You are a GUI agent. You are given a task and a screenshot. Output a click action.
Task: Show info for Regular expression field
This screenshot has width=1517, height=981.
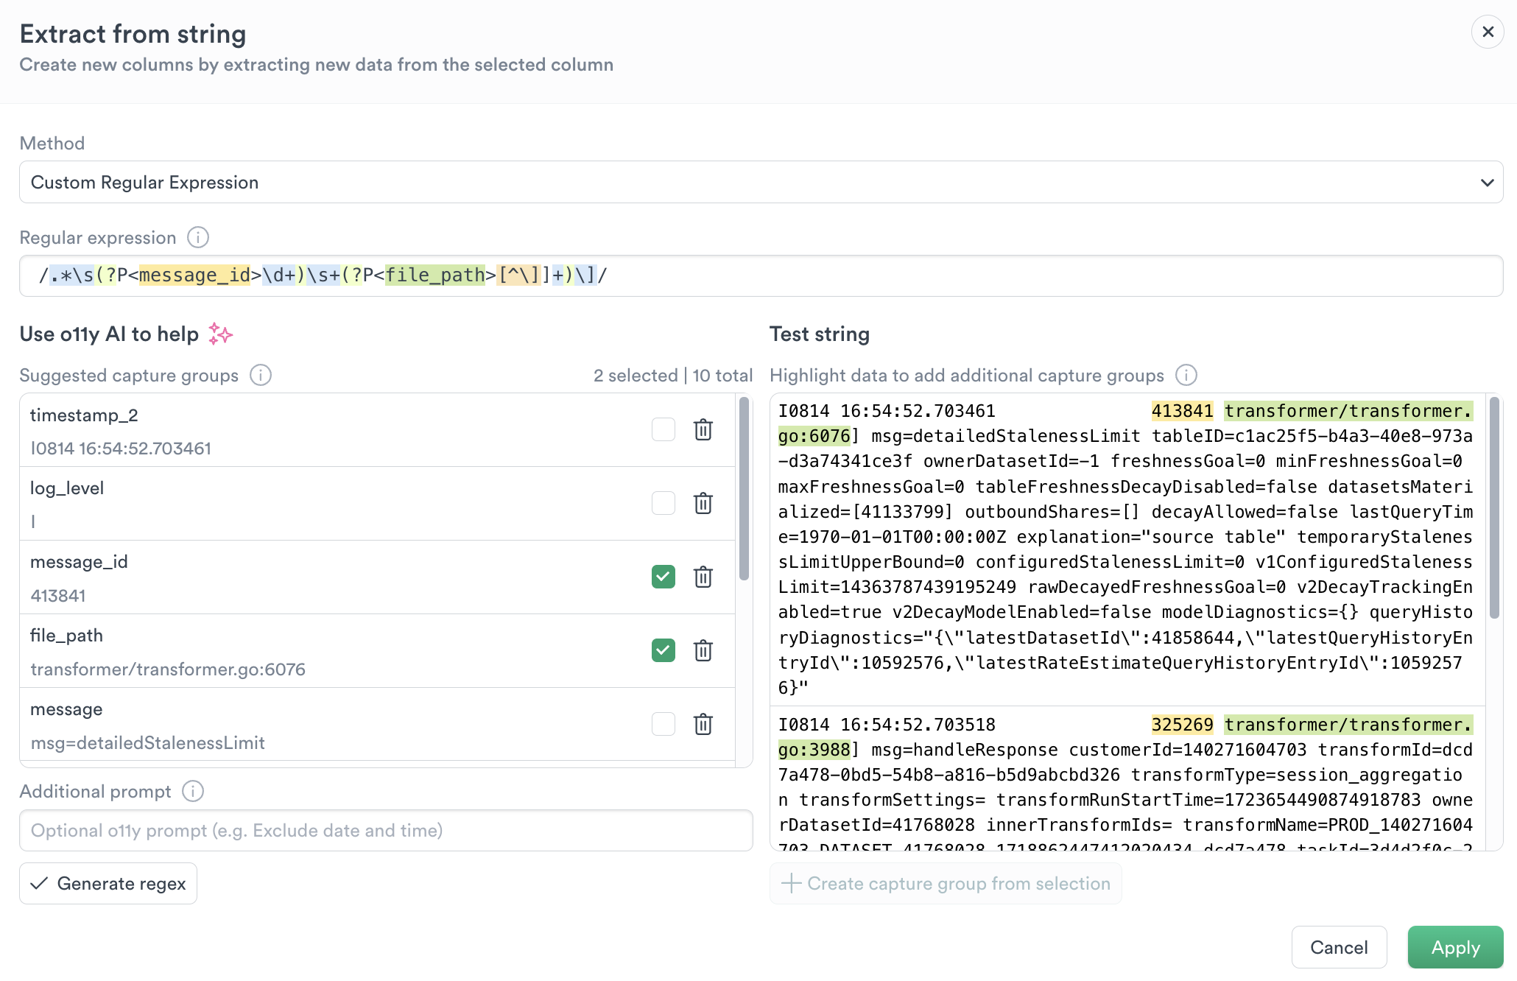[x=198, y=237]
